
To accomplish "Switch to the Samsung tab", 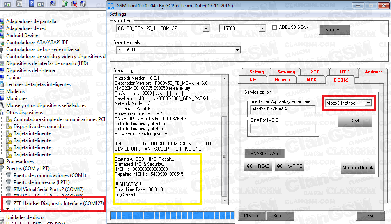I will tap(286, 72).
